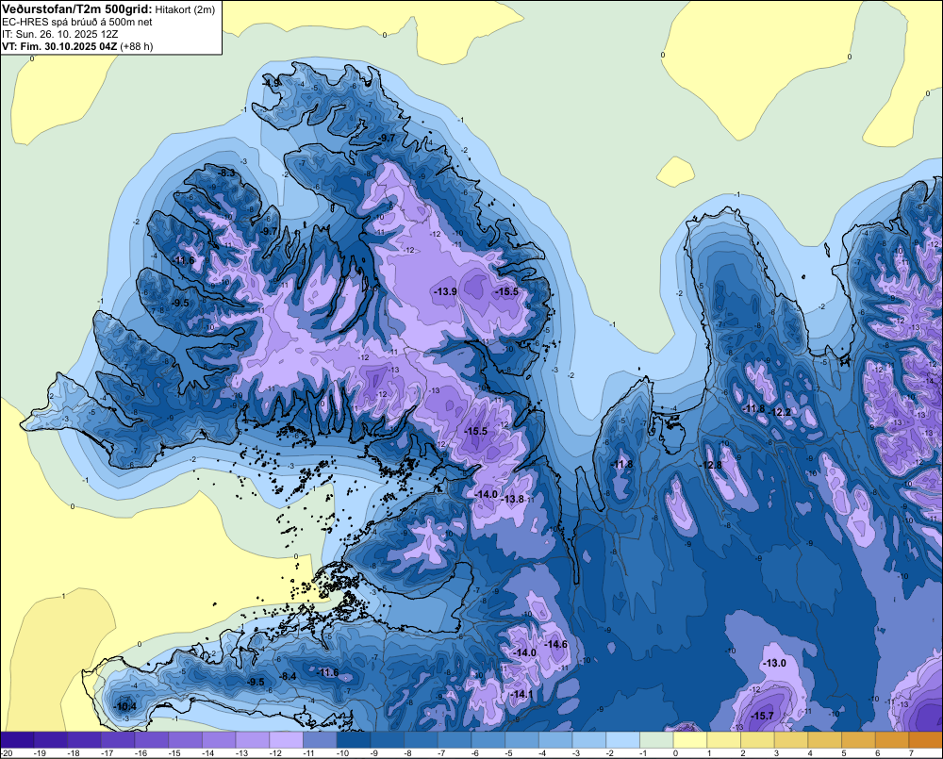Click the -13.9 temperature label on map
Image resolution: width=943 pixels, height=759 pixels.
pyautogui.click(x=445, y=291)
